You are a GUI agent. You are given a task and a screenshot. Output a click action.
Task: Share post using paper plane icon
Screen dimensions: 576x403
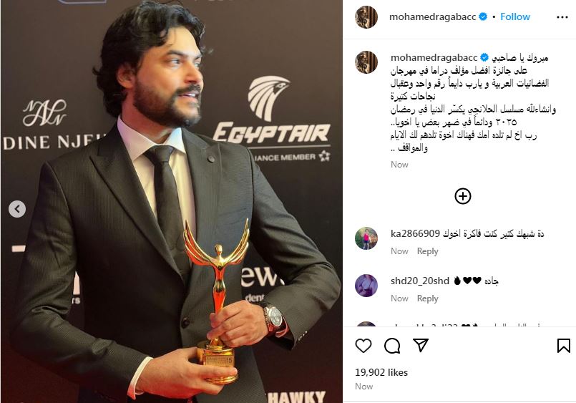tap(421, 345)
